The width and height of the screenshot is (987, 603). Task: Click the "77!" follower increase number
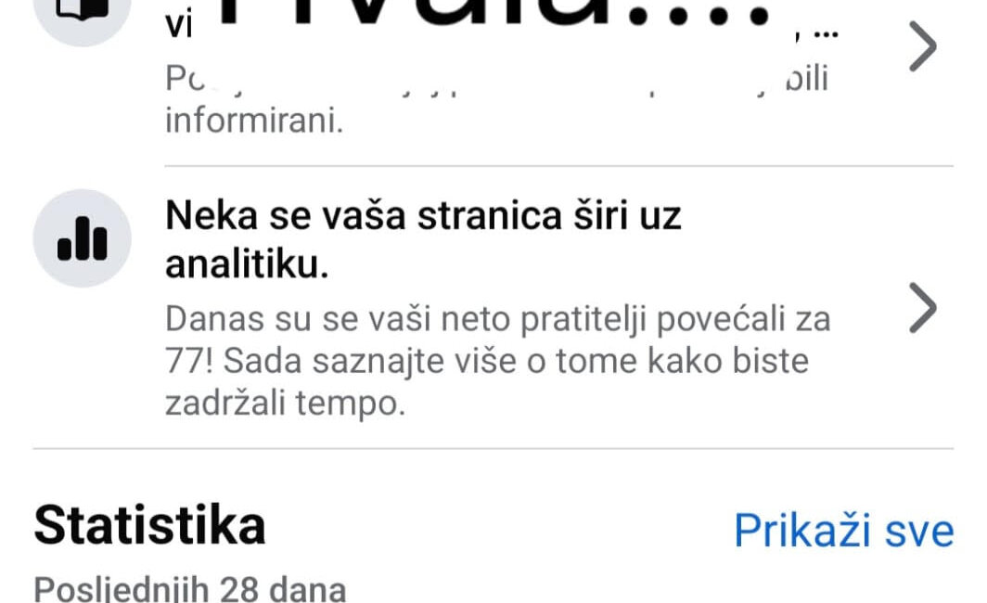[189, 361]
